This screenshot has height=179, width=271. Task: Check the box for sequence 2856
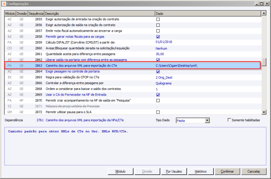tap(158, 25)
